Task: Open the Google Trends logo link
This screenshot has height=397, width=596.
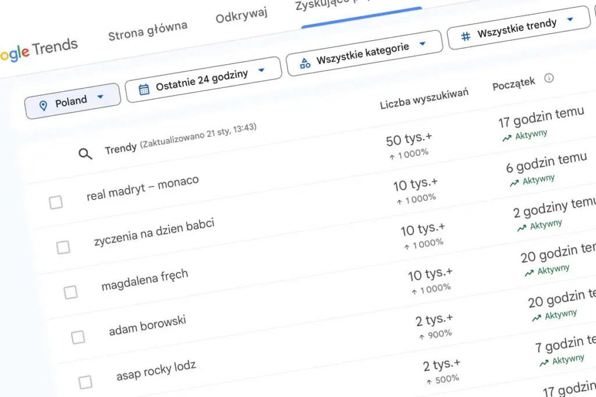Action: pyautogui.click(x=38, y=51)
